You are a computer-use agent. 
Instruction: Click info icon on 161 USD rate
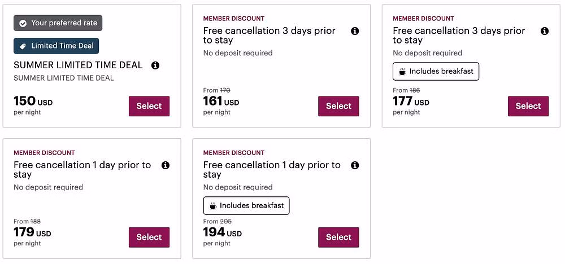355,31
